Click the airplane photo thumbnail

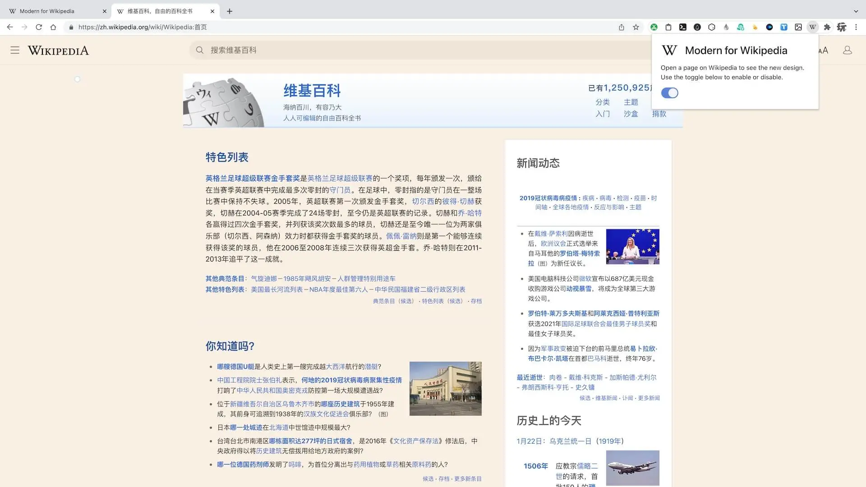[632, 468]
